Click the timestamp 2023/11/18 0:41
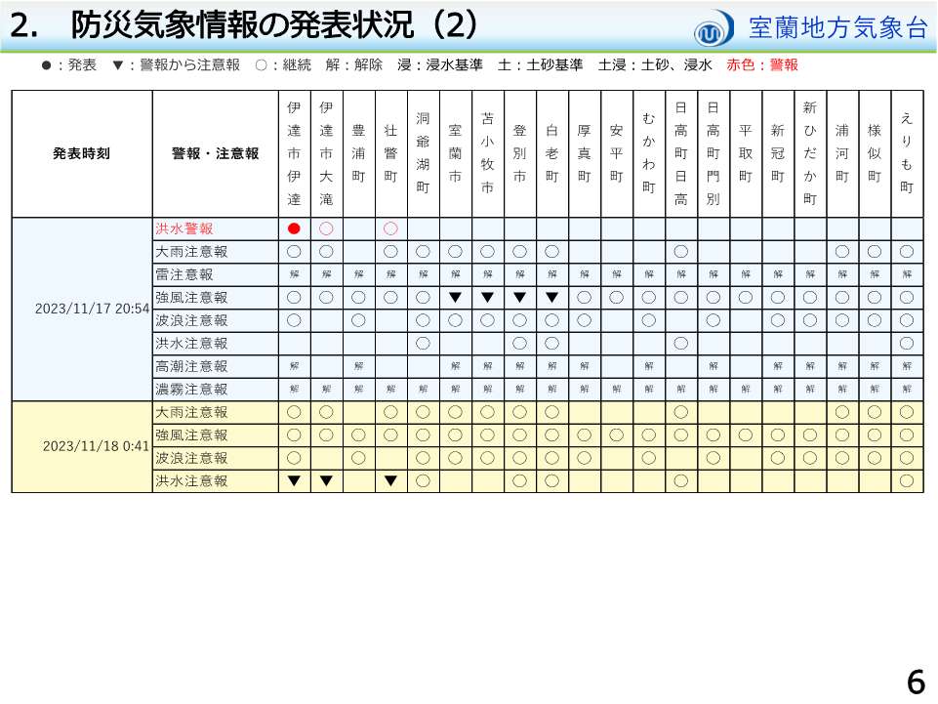 [x=96, y=446]
